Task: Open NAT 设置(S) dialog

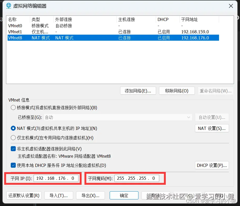Action: (x=212, y=128)
